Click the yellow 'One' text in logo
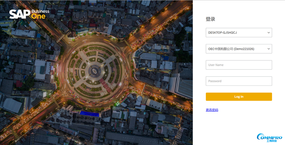The image size is (285, 145). [x=38, y=16]
